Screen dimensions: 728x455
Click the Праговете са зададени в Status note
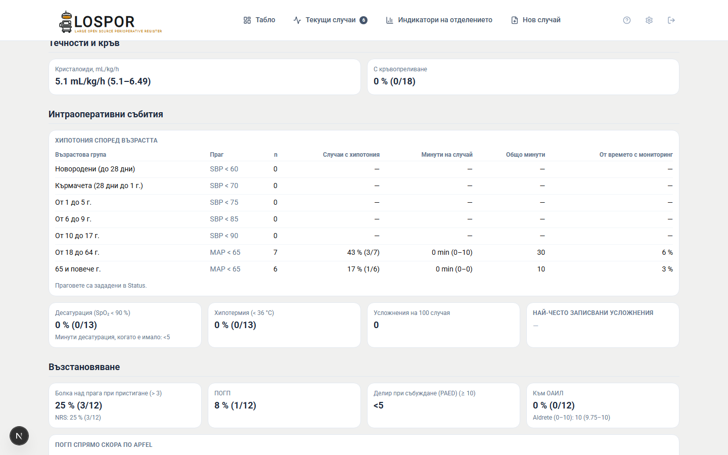click(101, 286)
